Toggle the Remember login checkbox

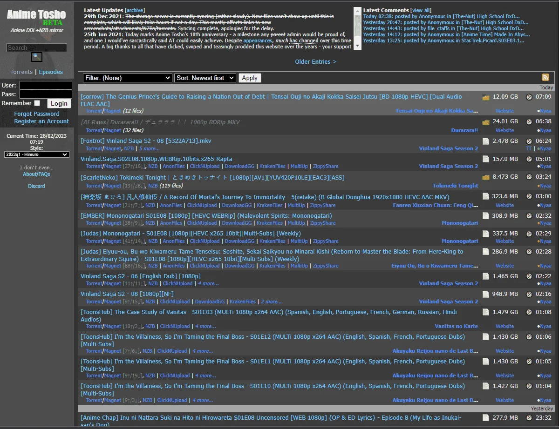coord(37,103)
